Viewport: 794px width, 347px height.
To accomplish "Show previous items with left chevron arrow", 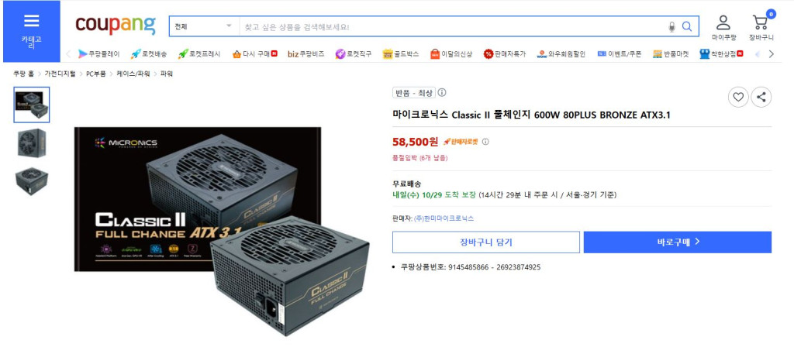I will [69, 54].
